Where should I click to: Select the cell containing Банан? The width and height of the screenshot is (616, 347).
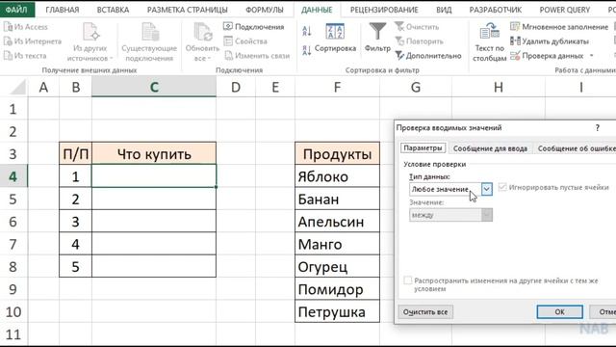(337, 200)
